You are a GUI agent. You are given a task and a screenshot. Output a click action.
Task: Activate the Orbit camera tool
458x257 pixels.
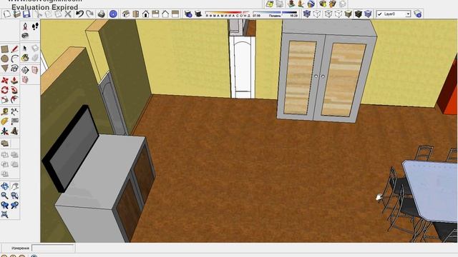point(5,186)
